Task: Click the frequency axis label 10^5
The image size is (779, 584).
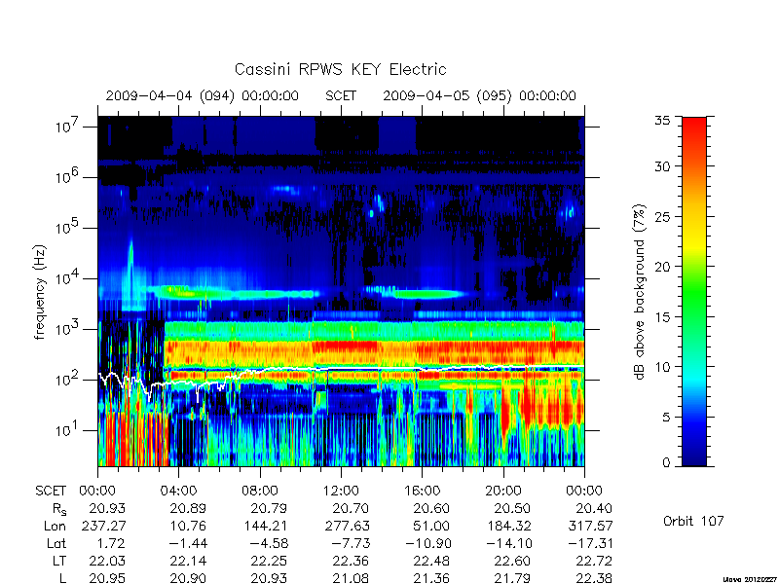Action: (x=65, y=227)
